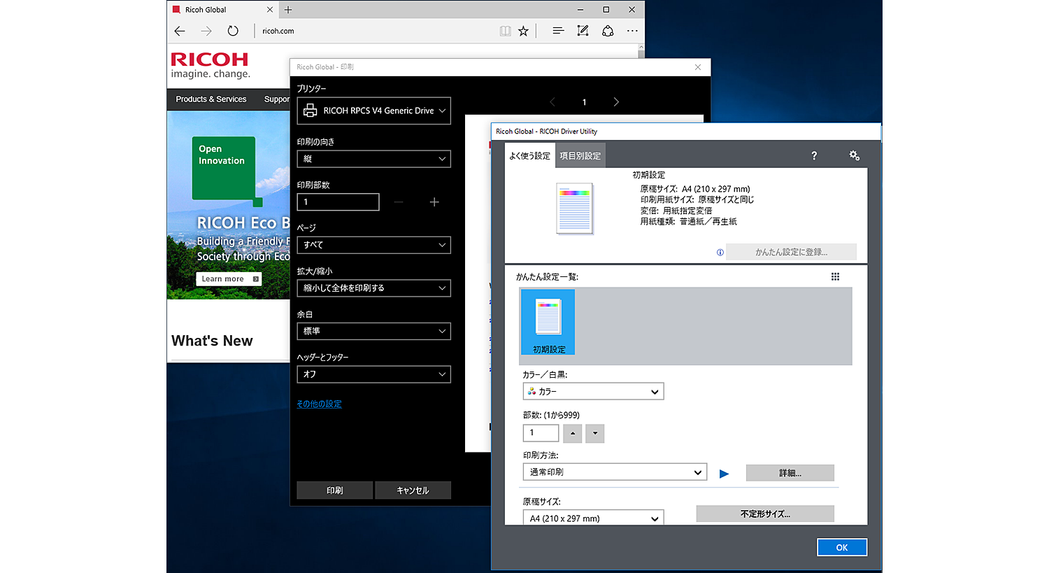Click the info icon beside かんたん設定に登録
The width and height of the screenshot is (1049, 573).
point(720,252)
